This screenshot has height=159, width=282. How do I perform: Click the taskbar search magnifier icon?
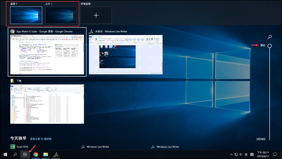[x=15, y=154]
